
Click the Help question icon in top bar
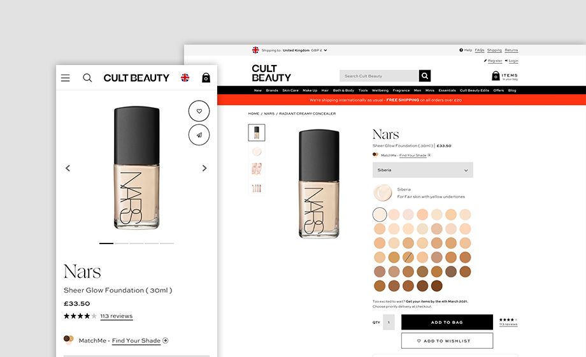(461, 50)
